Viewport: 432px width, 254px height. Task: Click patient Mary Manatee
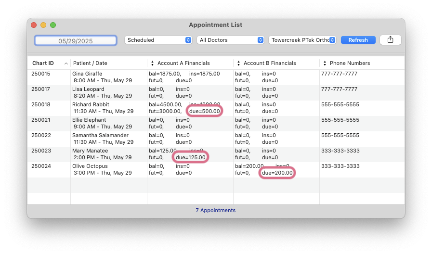click(90, 151)
